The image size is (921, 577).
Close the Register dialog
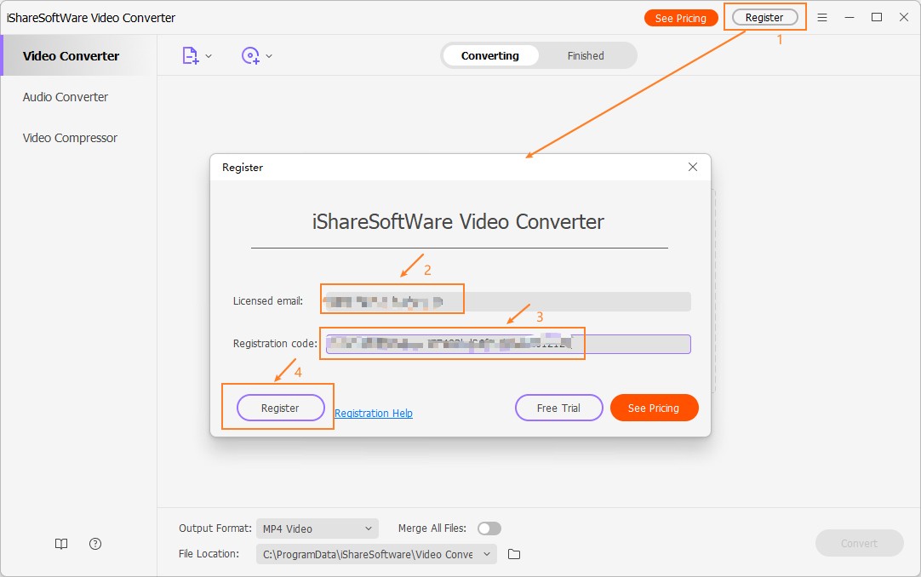(x=693, y=168)
